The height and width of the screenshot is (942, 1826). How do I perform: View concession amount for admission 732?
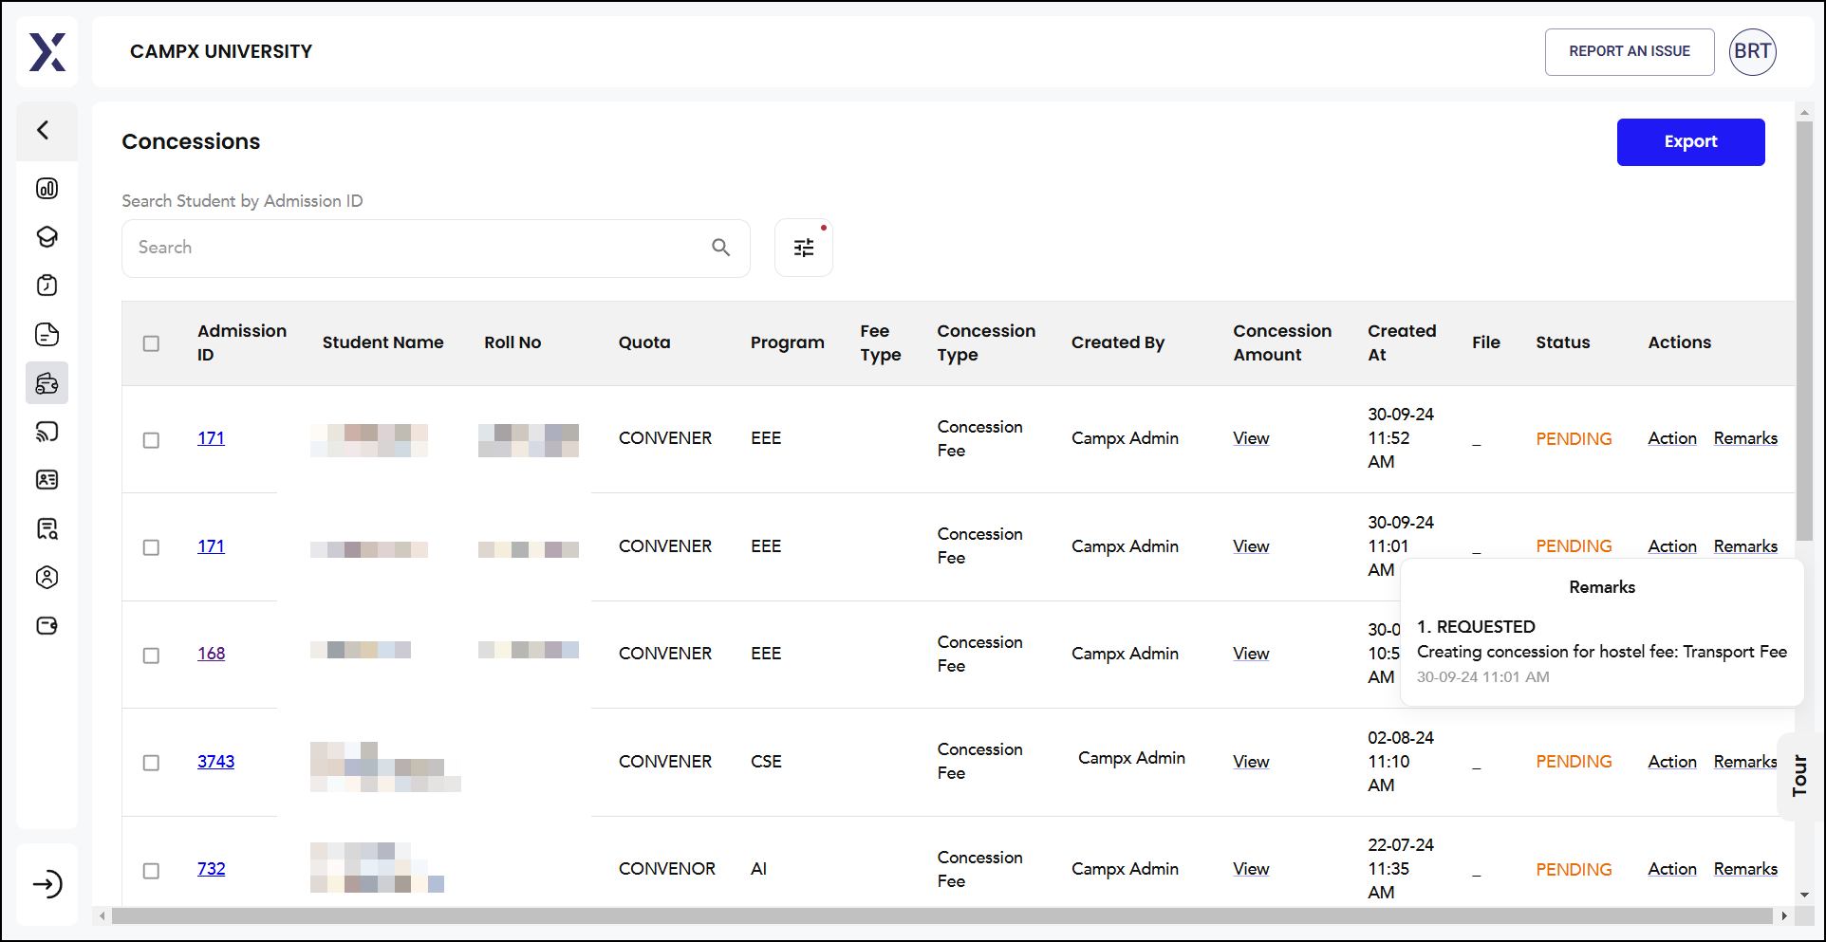pos(1251,869)
